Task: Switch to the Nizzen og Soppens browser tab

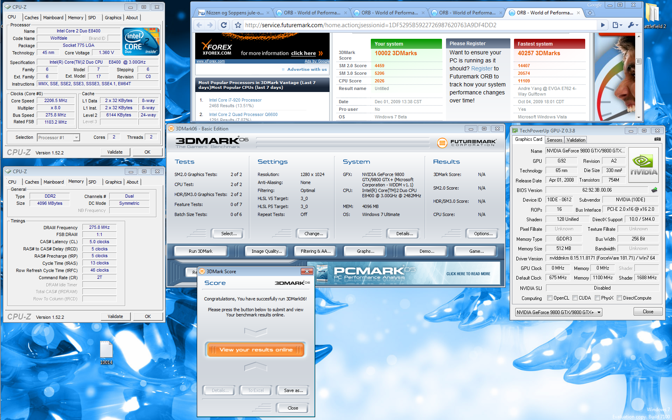Action: tap(234, 13)
